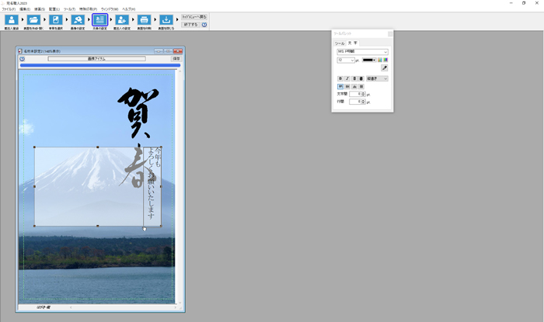This screenshot has width=544, height=322.
Task: Toggle italic text formatting in the palette
Action: pyautogui.click(x=347, y=78)
